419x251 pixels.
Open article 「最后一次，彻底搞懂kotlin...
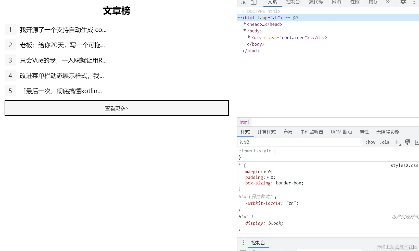(x=61, y=91)
